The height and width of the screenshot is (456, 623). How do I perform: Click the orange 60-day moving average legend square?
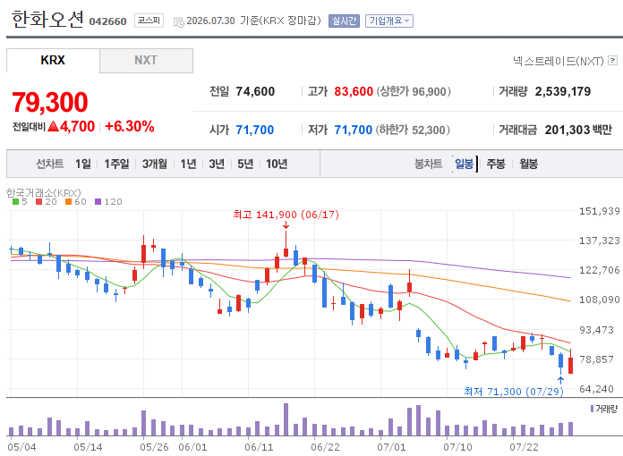pyautogui.click(x=68, y=201)
